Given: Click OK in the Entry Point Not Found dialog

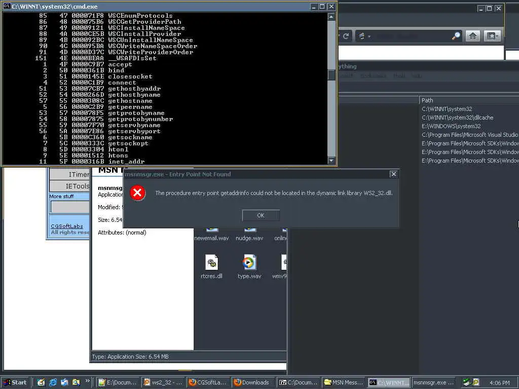Looking at the screenshot, I should click(x=261, y=215).
